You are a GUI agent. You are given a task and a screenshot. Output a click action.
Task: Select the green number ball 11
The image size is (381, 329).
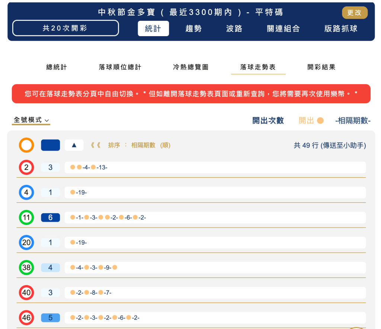point(26,217)
